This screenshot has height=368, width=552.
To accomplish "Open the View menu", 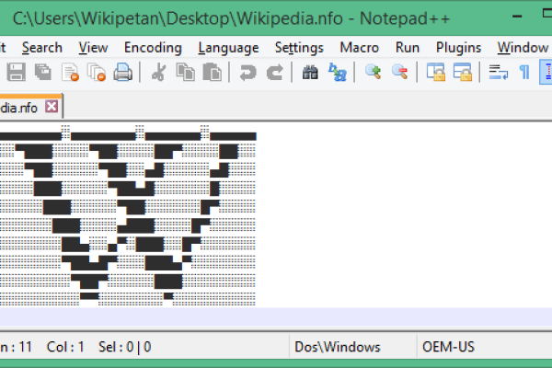I will tap(93, 48).
